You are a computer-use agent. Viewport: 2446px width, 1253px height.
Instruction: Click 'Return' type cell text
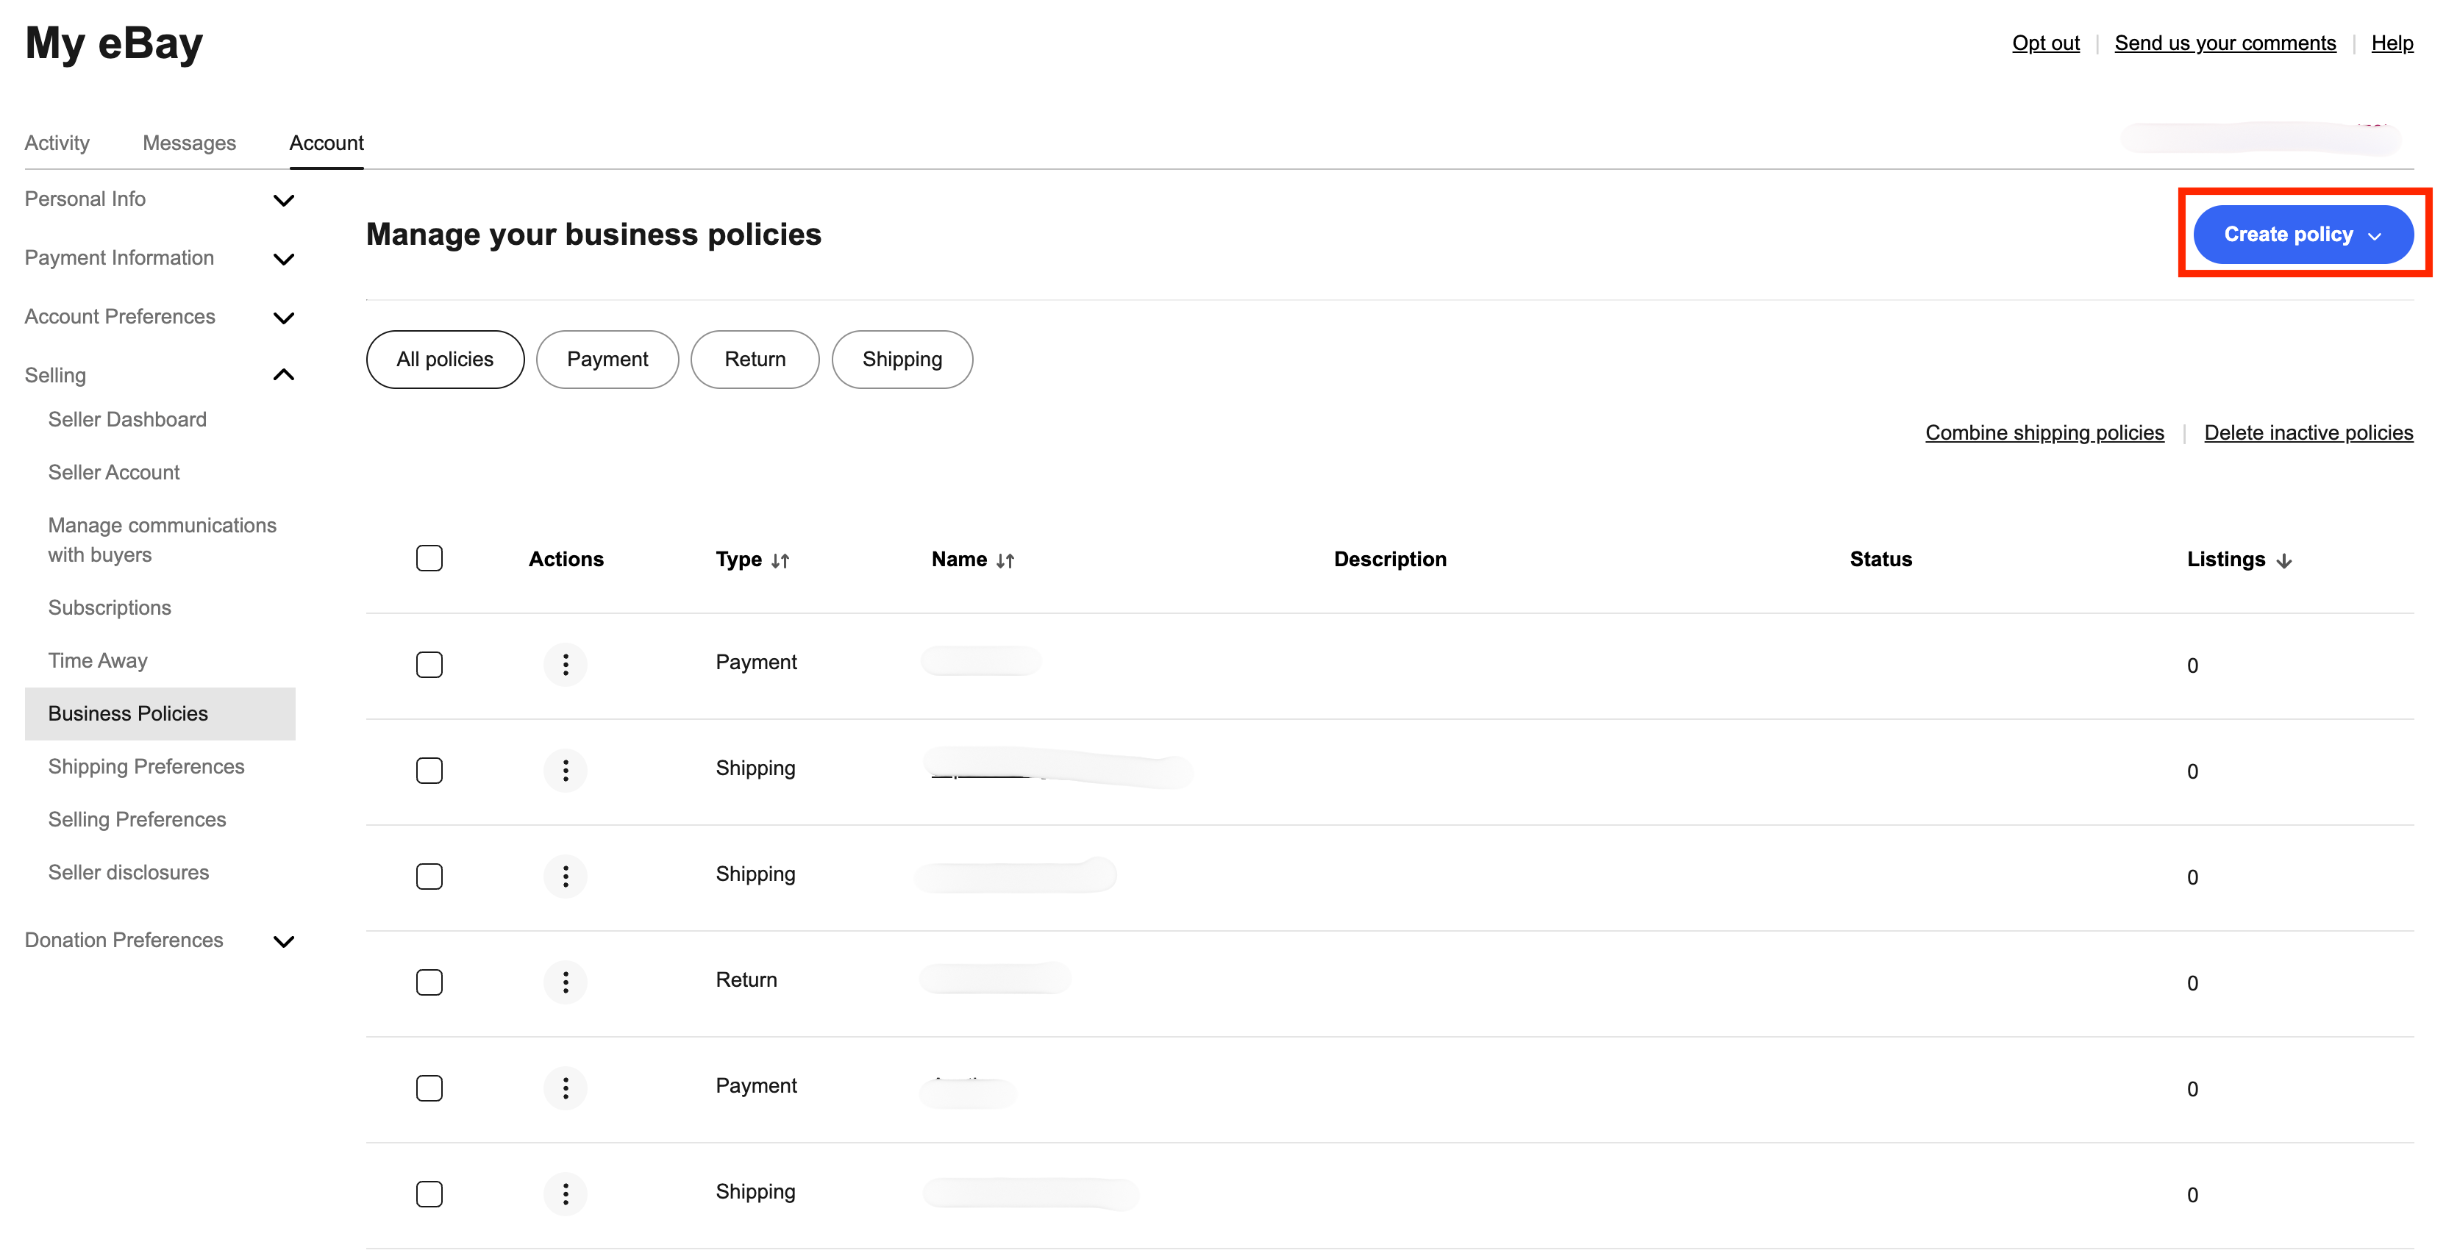[746, 981]
